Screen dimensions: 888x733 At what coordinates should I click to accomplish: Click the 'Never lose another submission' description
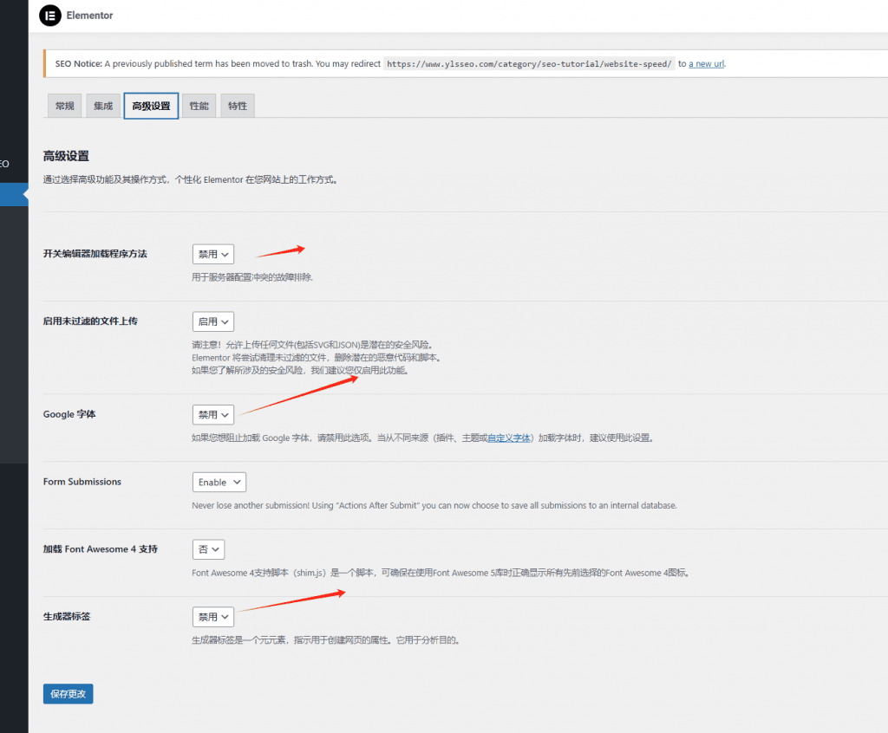pos(434,505)
